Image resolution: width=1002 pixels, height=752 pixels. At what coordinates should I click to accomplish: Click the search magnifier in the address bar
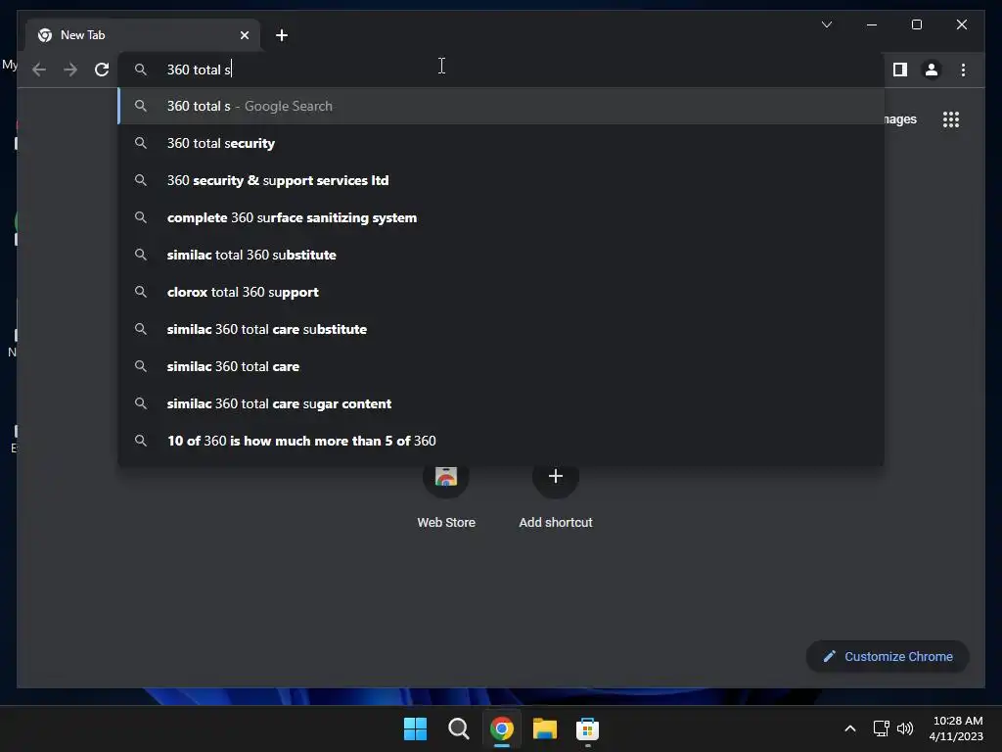click(x=141, y=70)
